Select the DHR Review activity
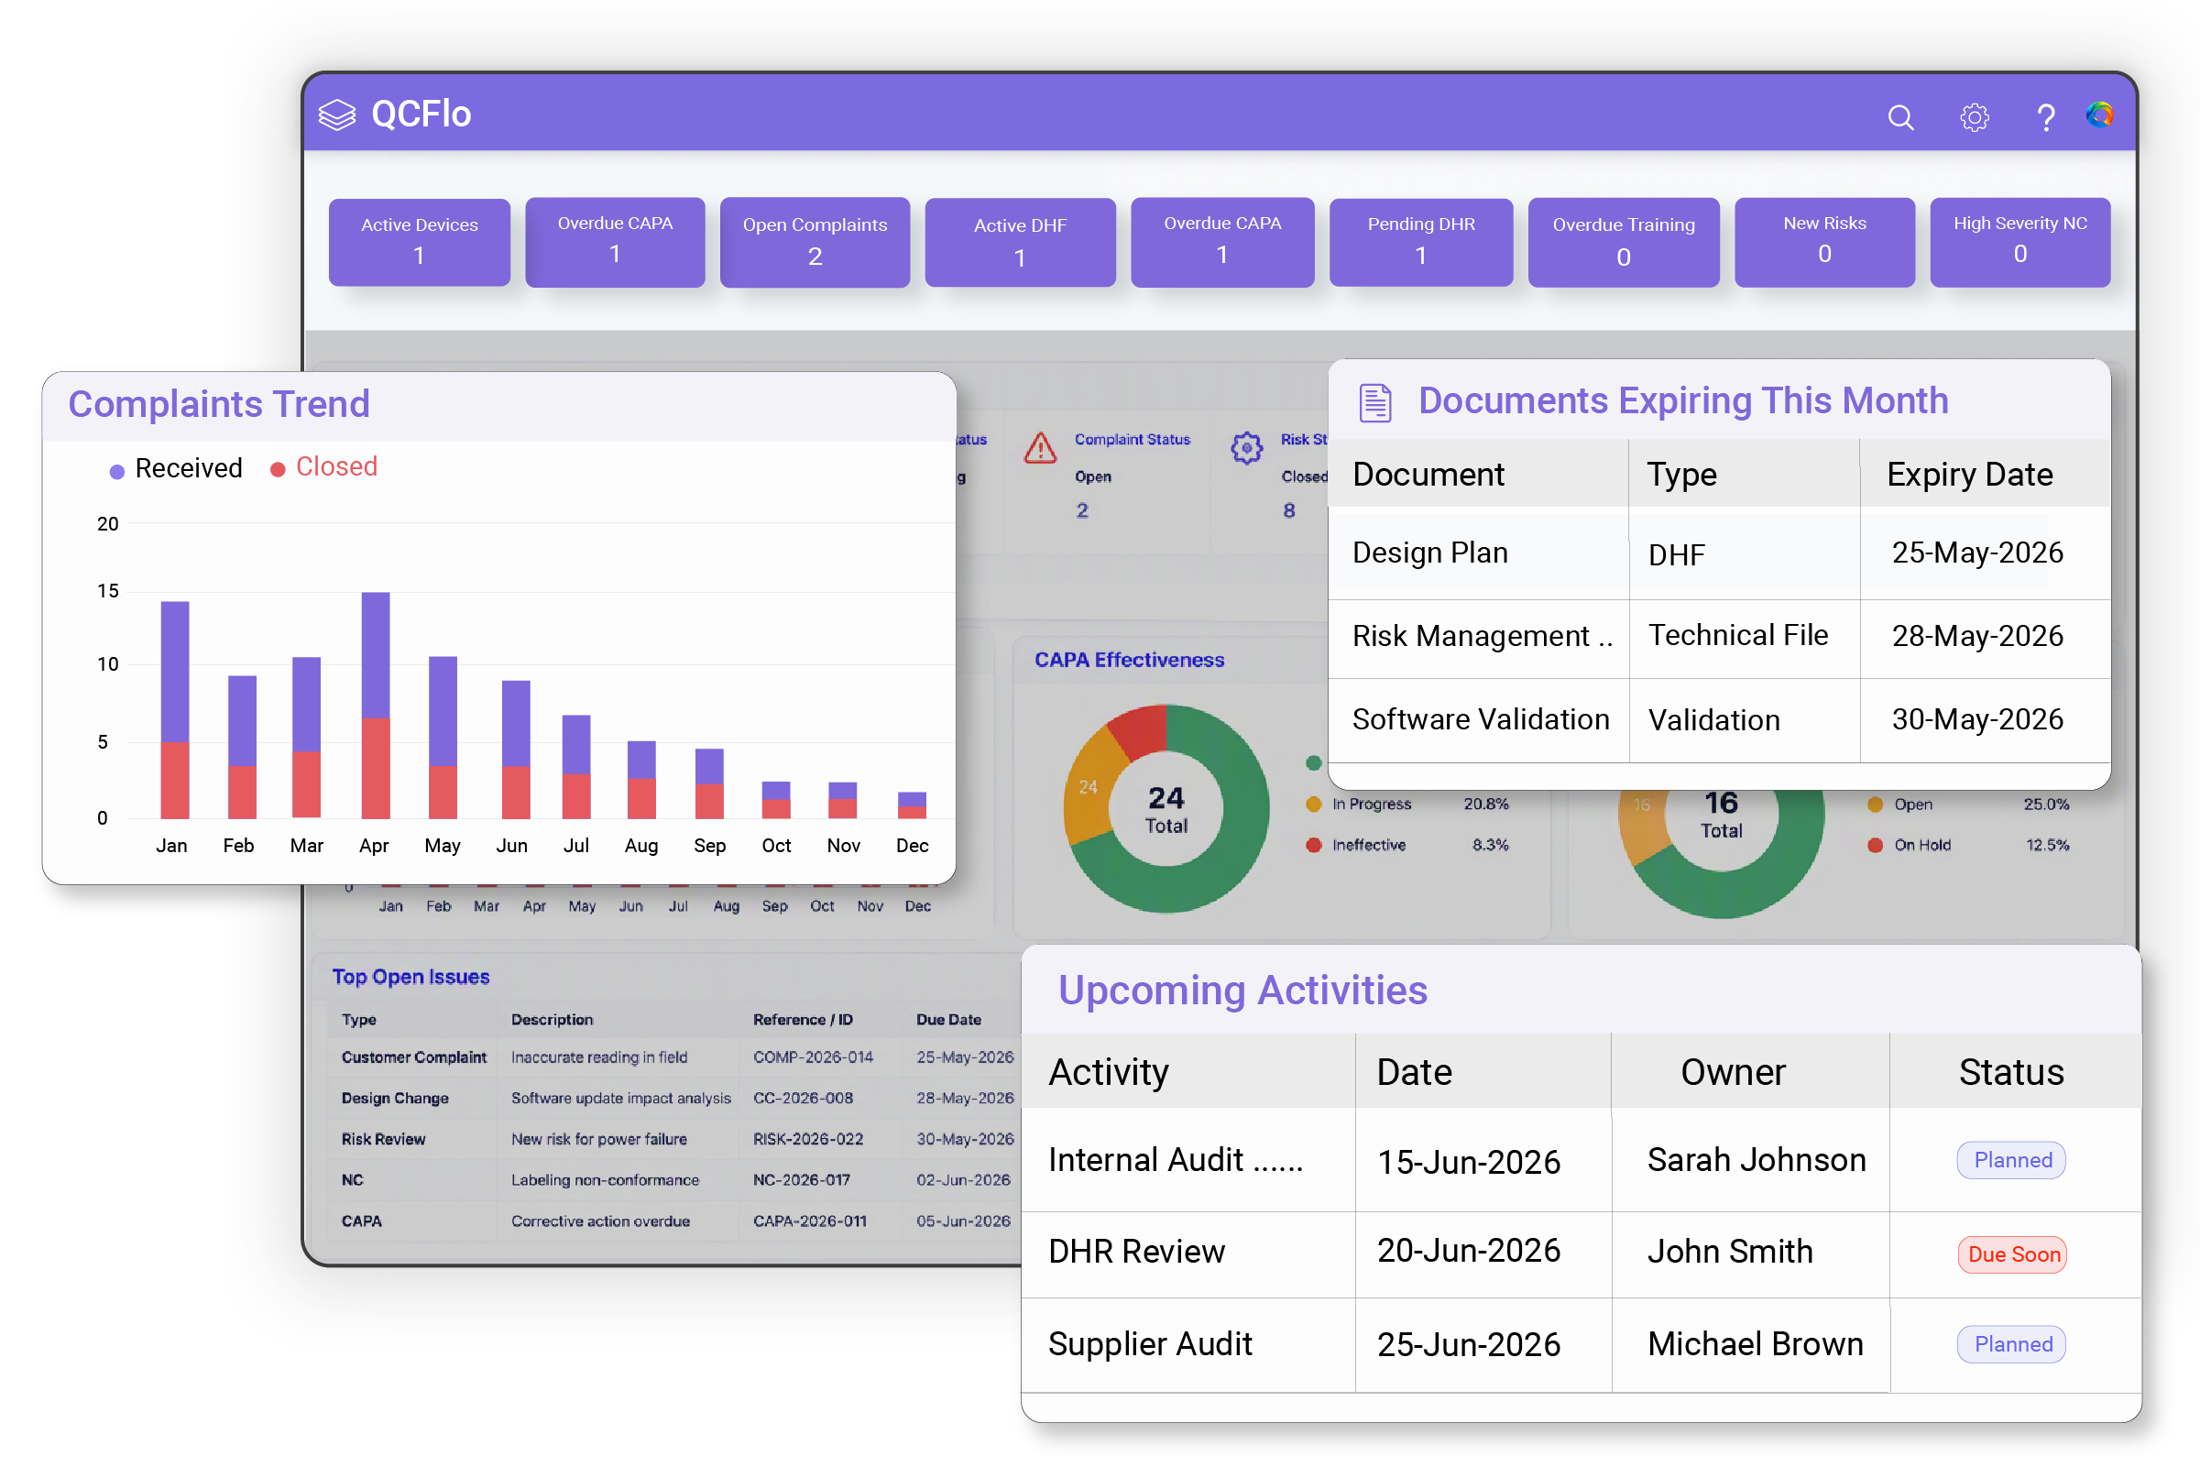The image size is (2200, 1467). pos(1581,1253)
